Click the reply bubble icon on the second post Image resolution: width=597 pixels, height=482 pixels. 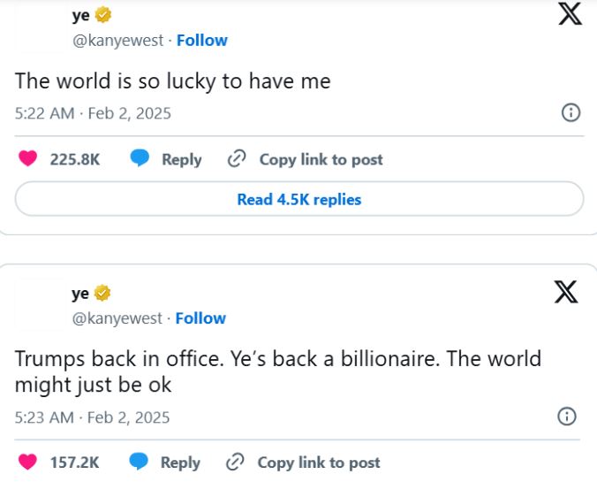pyautogui.click(x=139, y=463)
